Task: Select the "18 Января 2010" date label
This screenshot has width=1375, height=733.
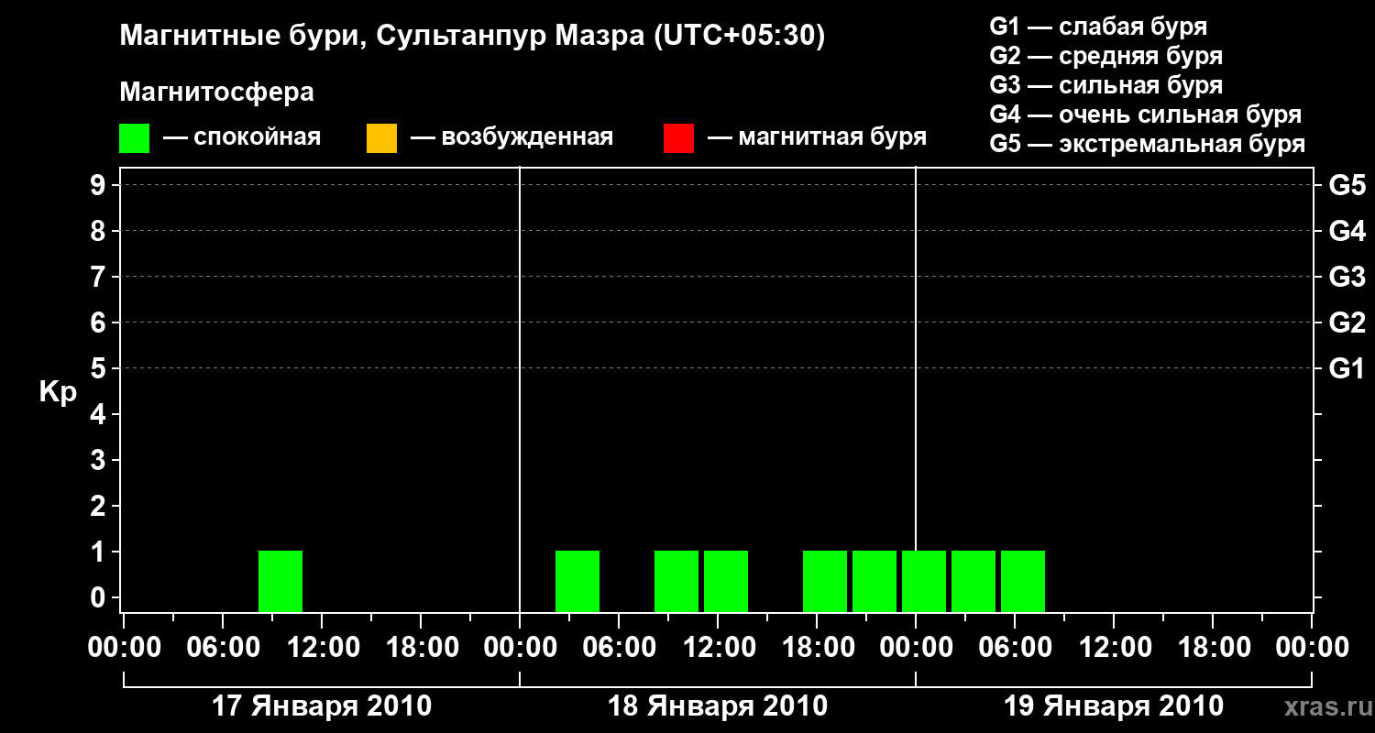Action: click(718, 706)
